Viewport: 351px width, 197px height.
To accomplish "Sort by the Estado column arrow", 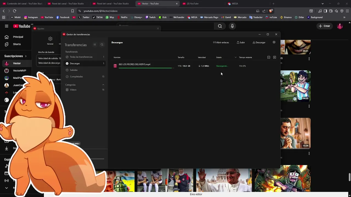I will [x=236, y=57].
